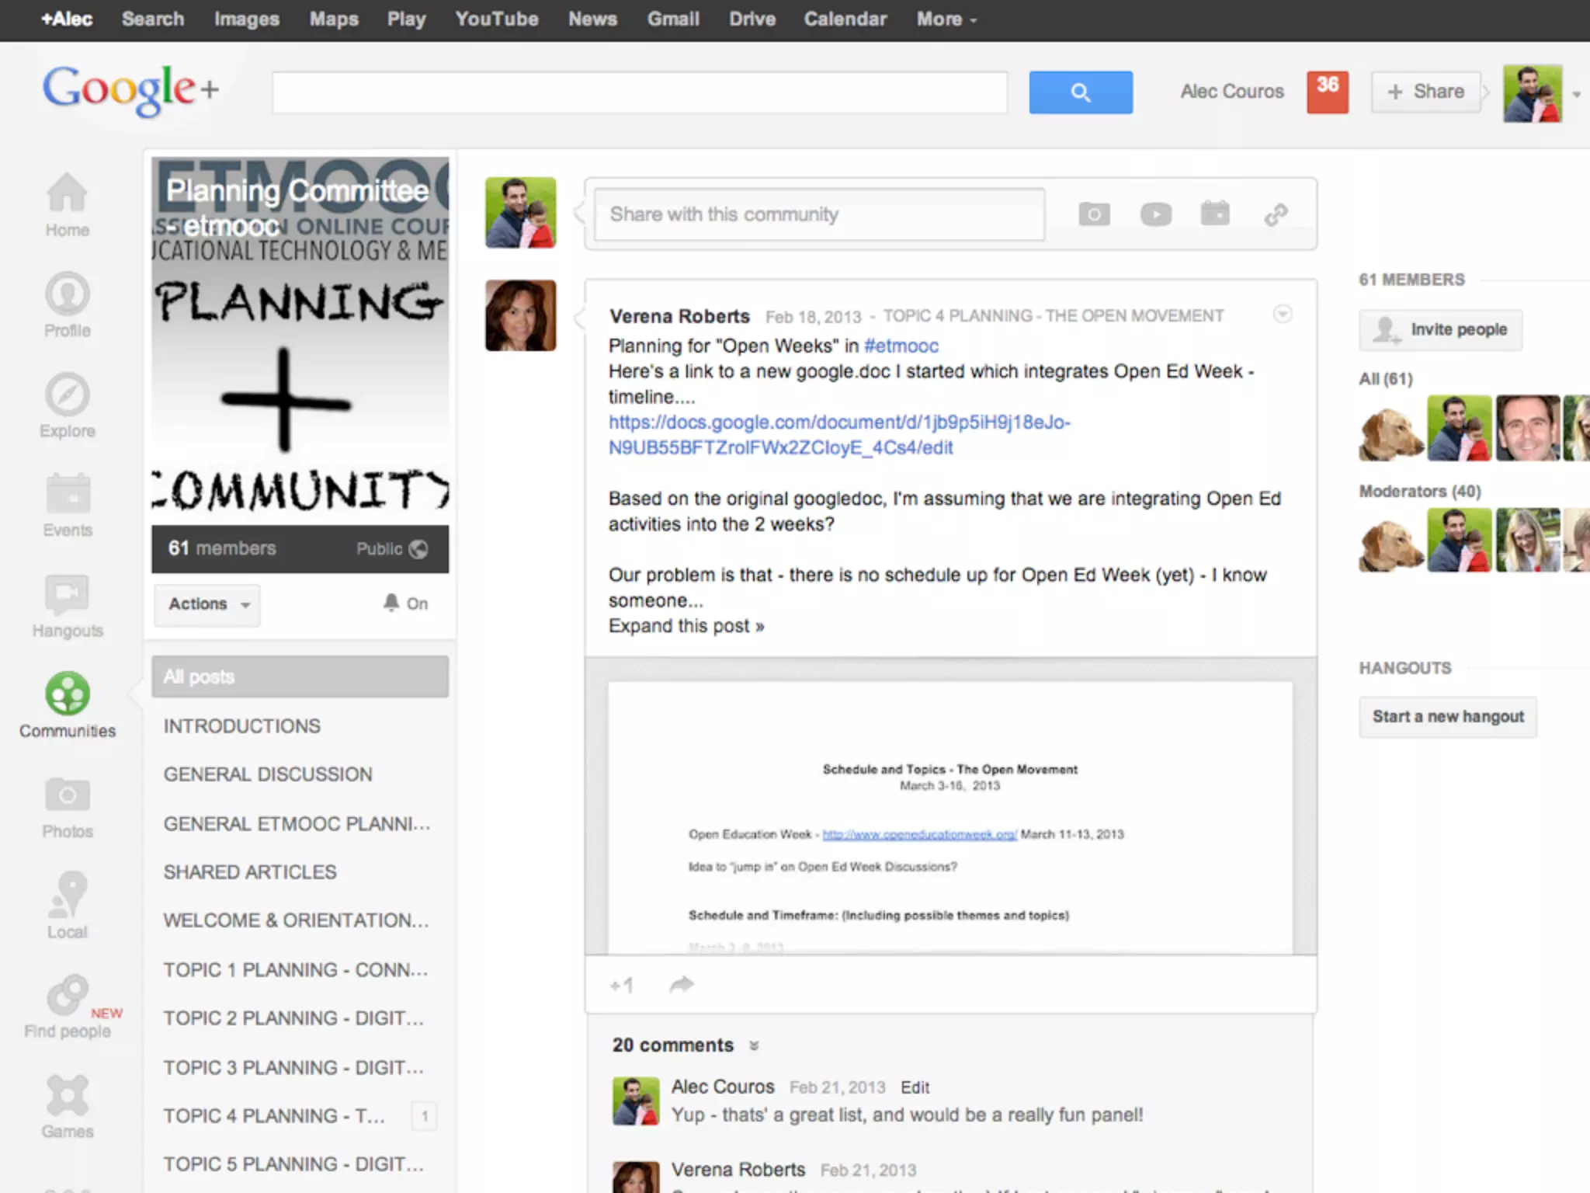The width and height of the screenshot is (1590, 1193).
Task: Select the INTRODUCTIONS category
Action: click(241, 726)
